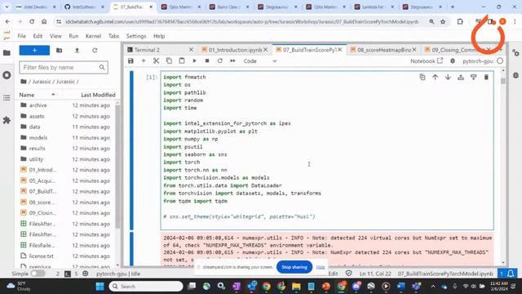522x294 pixels.
Task: Open the Run menu
Action: (x=73, y=36)
